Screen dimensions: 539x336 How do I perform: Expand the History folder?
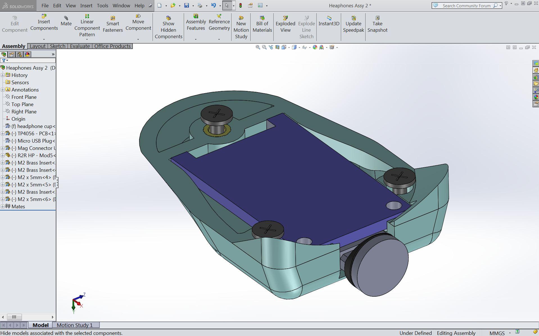point(3,75)
